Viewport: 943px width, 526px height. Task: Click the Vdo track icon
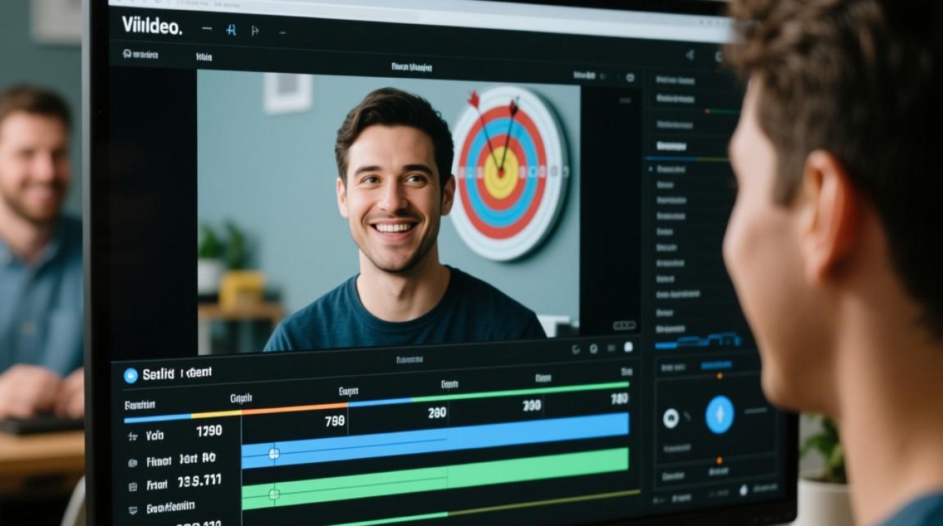[x=133, y=436]
